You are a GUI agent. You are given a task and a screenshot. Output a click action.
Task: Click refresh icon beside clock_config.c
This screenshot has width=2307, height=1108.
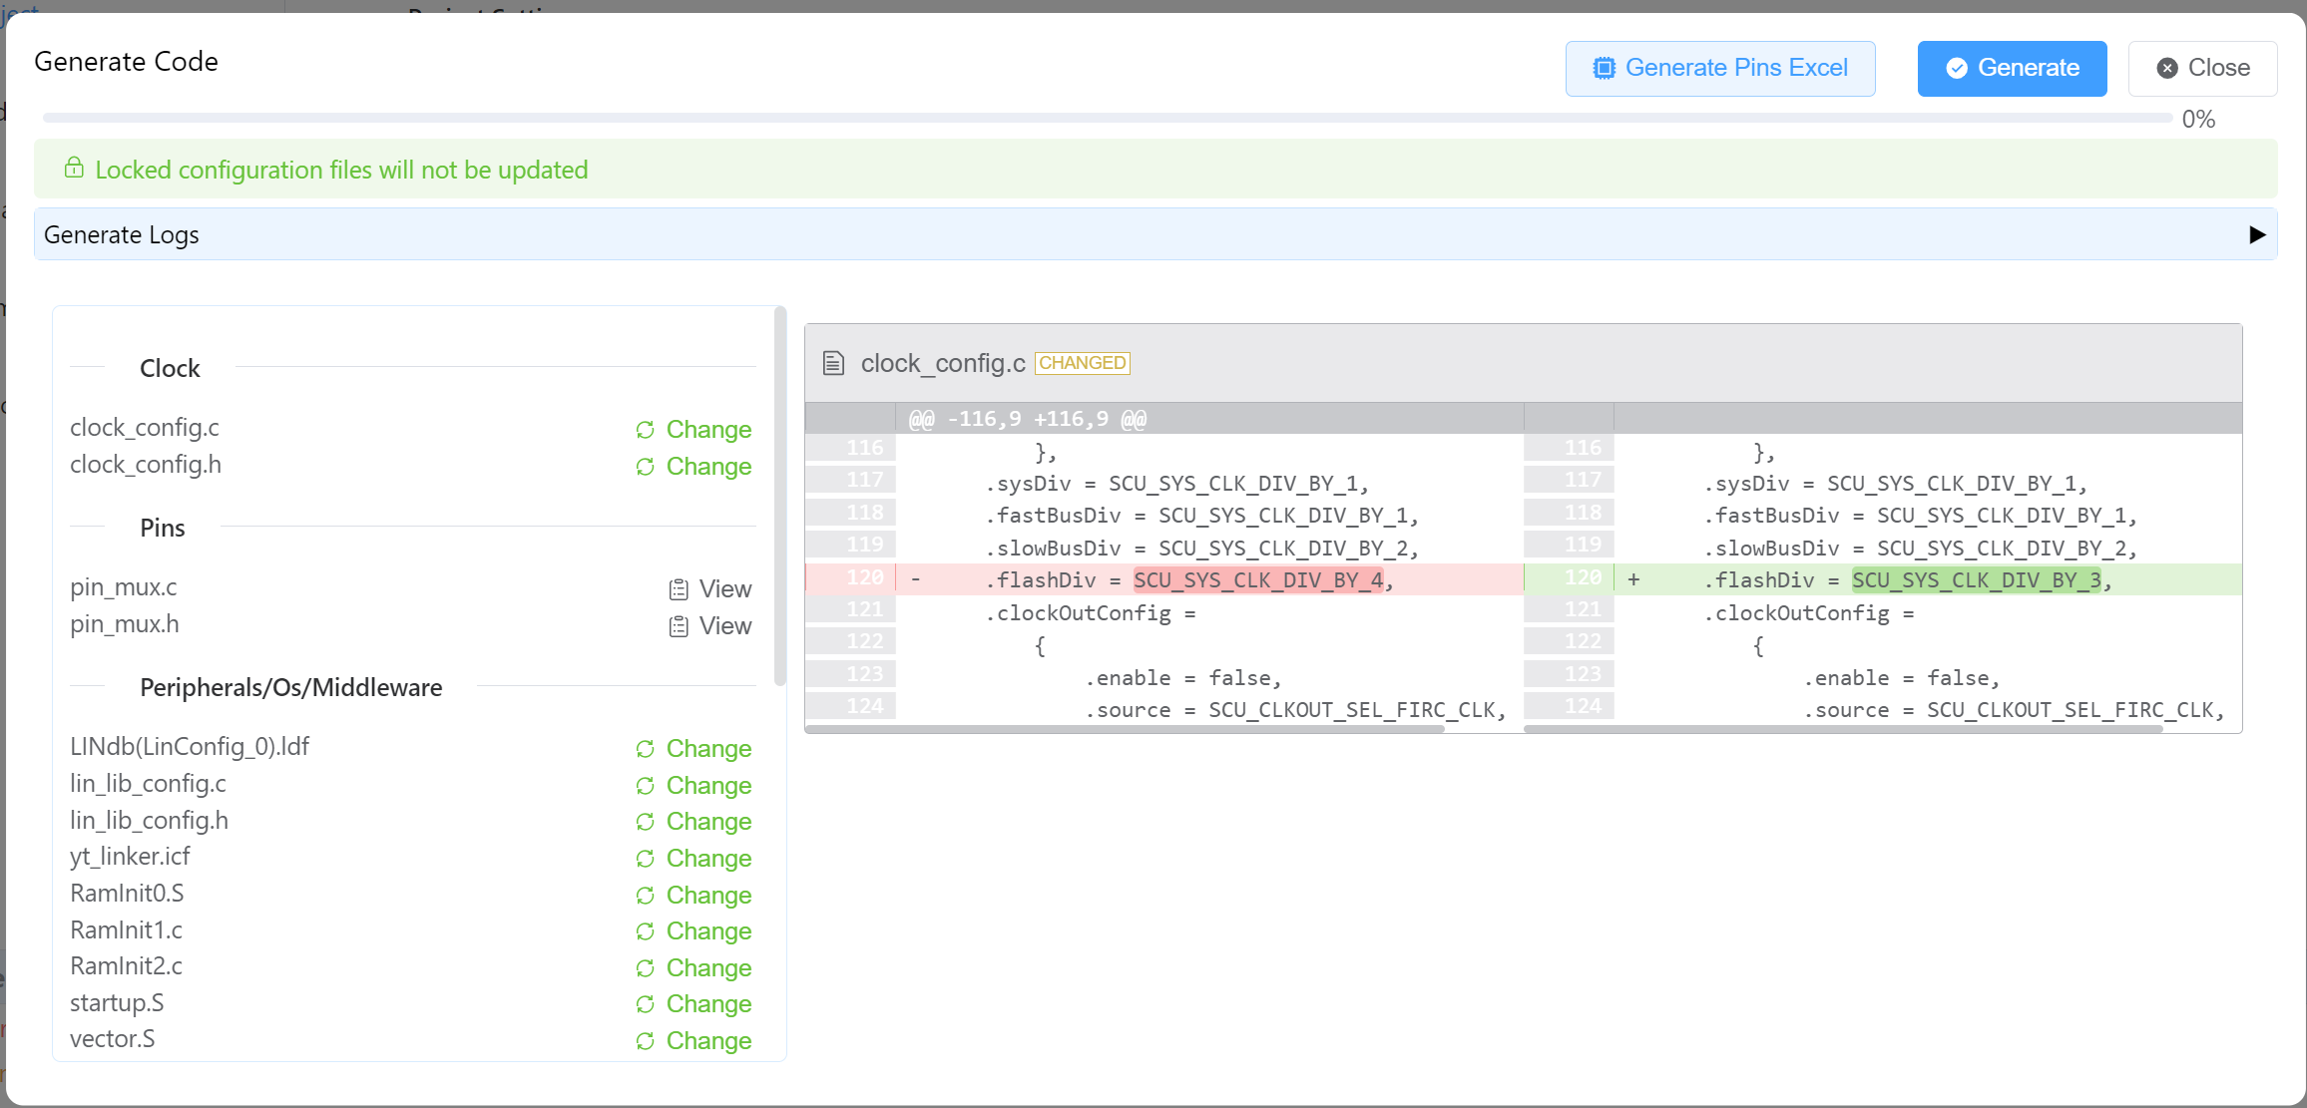click(x=646, y=430)
